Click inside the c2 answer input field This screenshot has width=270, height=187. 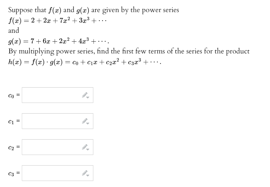(x=47, y=147)
